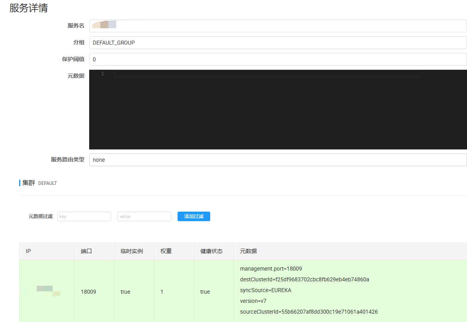This screenshot has height=322, width=467.
Task: Click the IP column header
Action: click(29, 251)
